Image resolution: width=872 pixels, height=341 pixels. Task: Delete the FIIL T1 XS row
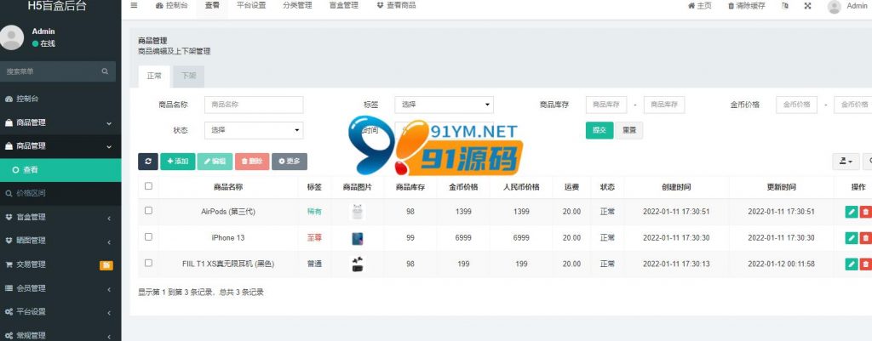coord(865,264)
